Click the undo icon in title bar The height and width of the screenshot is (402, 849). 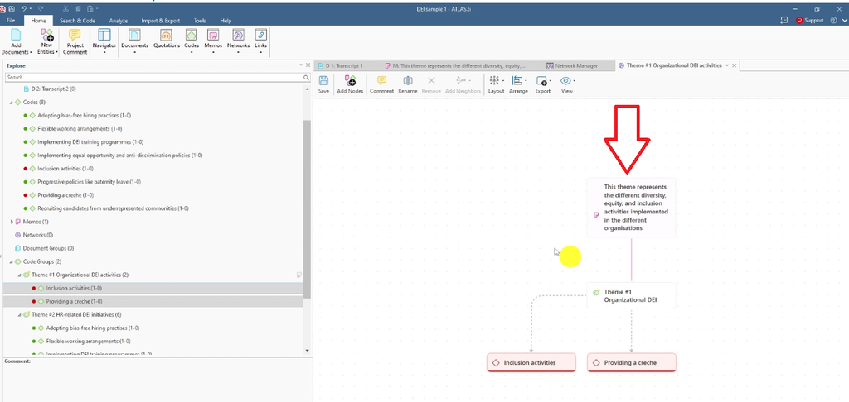(24, 8)
